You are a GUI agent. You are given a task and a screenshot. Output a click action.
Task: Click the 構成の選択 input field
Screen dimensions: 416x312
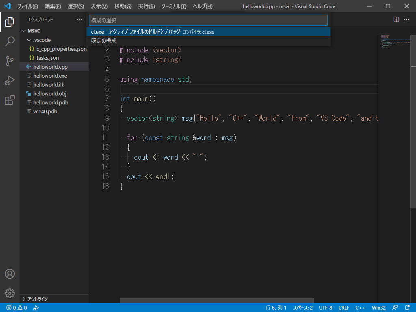coord(208,20)
